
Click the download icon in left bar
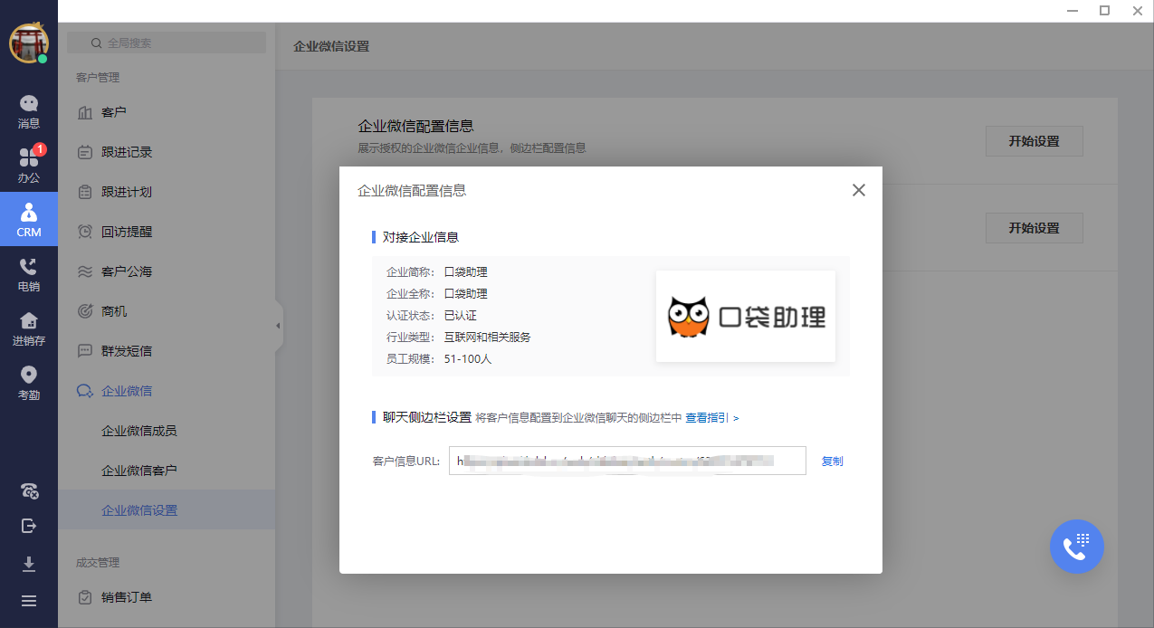tap(29, 564)
